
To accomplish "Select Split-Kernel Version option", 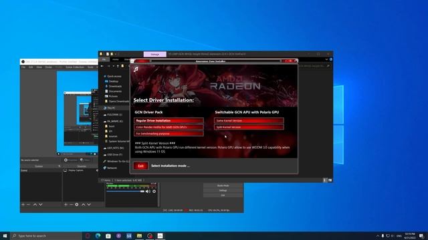I will pos(249,127).
